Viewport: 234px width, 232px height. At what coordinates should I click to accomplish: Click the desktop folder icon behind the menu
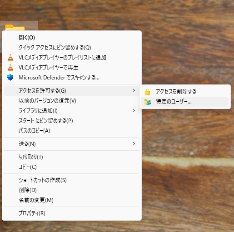[x=15, y=28]
